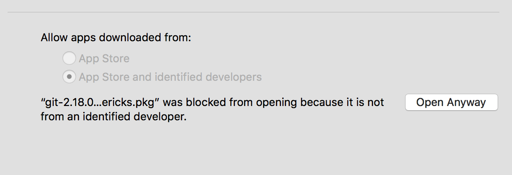Viewport: 512px width, 175px height.
Task: Click the words "downloaded from:" in the heading
Action: pyautogui.click(x=145, y=37)
